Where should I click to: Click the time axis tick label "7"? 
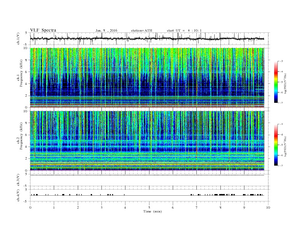pos(196,207)
